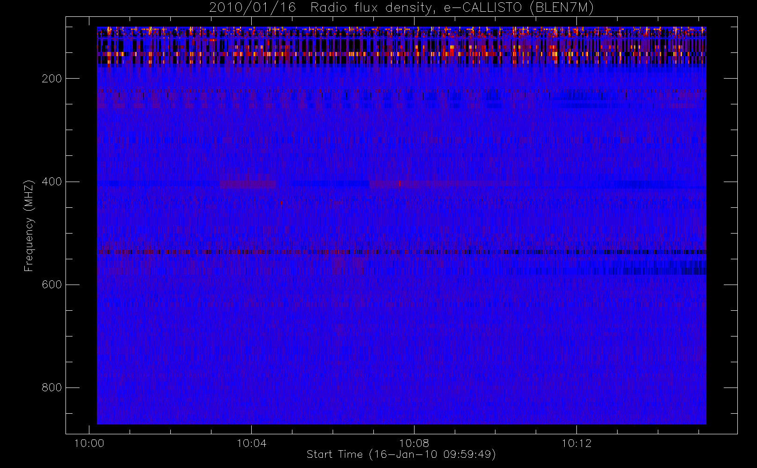Image resolution: width=757 pixels, height=468 pixels.
Task: Click the 400 frequency tick label
Action: tap(52, 182)
